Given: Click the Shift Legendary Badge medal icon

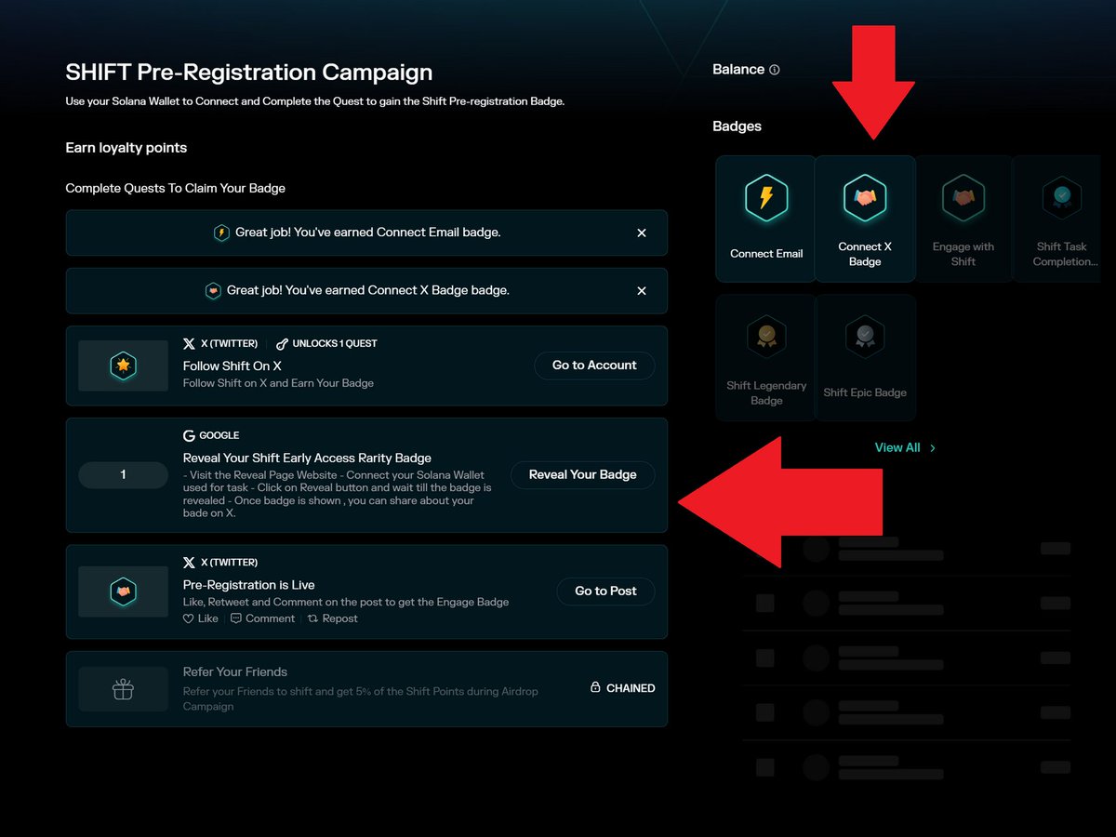Looking at the screenshot, I should (x=766, y=337).
